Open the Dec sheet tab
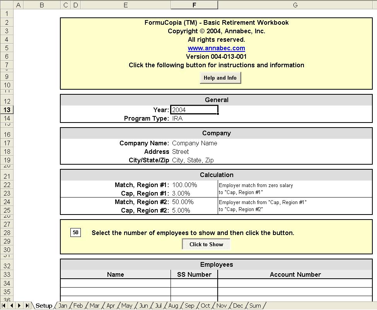Screen dimensions: 377x310 pyautogui.click(x=238, y=306)
